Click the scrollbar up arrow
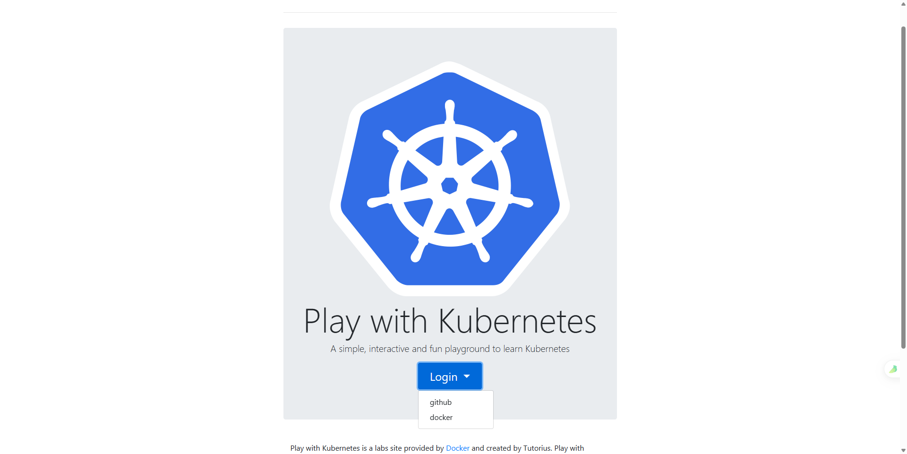 (903, 4)
